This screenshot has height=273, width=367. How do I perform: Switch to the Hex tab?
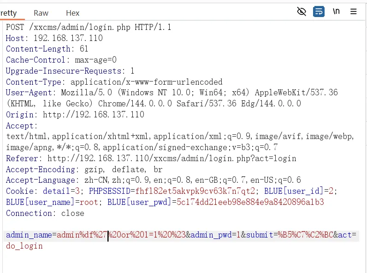72,13
